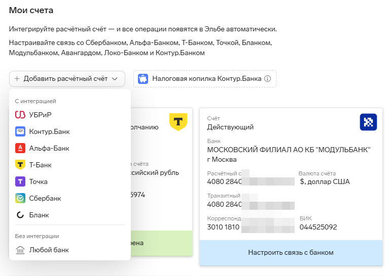Click the info icon next to Налоговая копилка

[x=267, y=79]
